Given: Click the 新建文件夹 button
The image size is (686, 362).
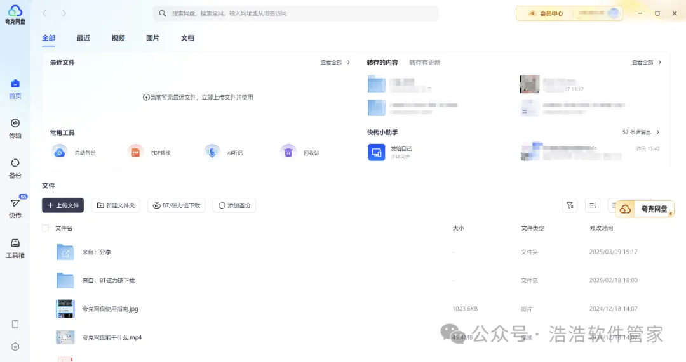Looking at the screenshot, I should coord(116,205).
